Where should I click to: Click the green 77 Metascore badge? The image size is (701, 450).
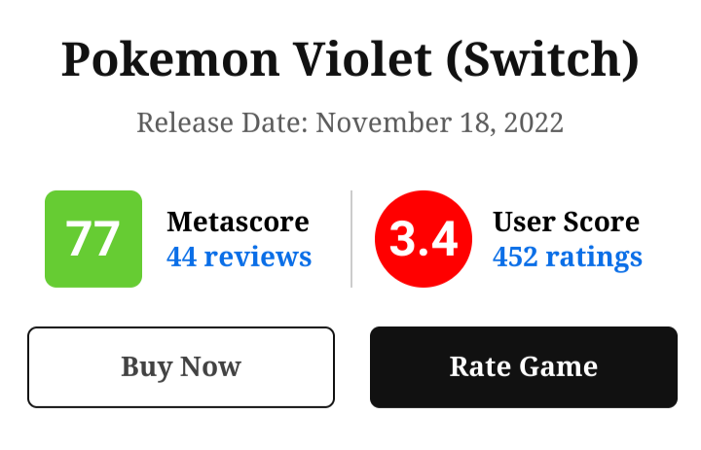click(x=93, y=239)
